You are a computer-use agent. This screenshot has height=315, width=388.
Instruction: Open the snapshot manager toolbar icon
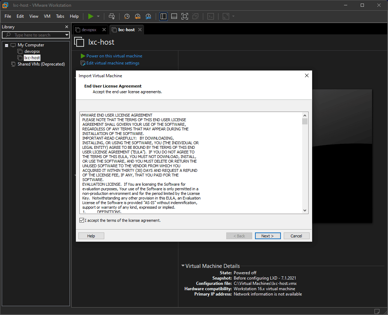pyautogui.click(x=148, y=16)
